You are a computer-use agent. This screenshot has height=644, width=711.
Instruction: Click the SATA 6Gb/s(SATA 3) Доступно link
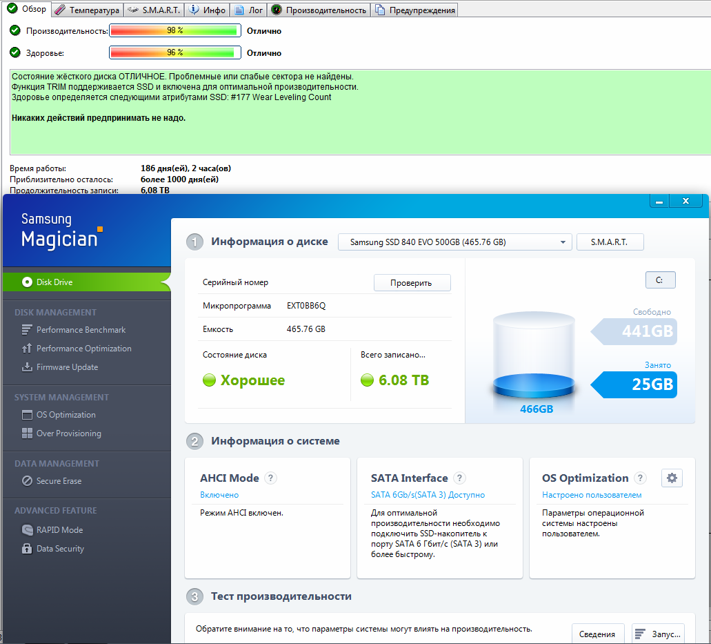tap(428, 495)
